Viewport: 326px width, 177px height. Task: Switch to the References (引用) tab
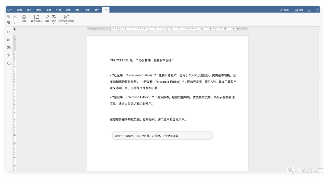pyautogui.click(x=59, y=10)
